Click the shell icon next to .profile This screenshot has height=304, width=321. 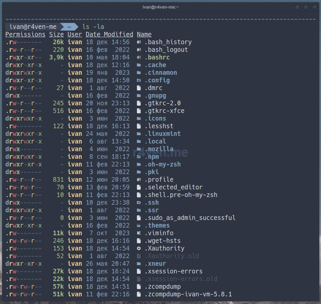[x=139, y=180]
